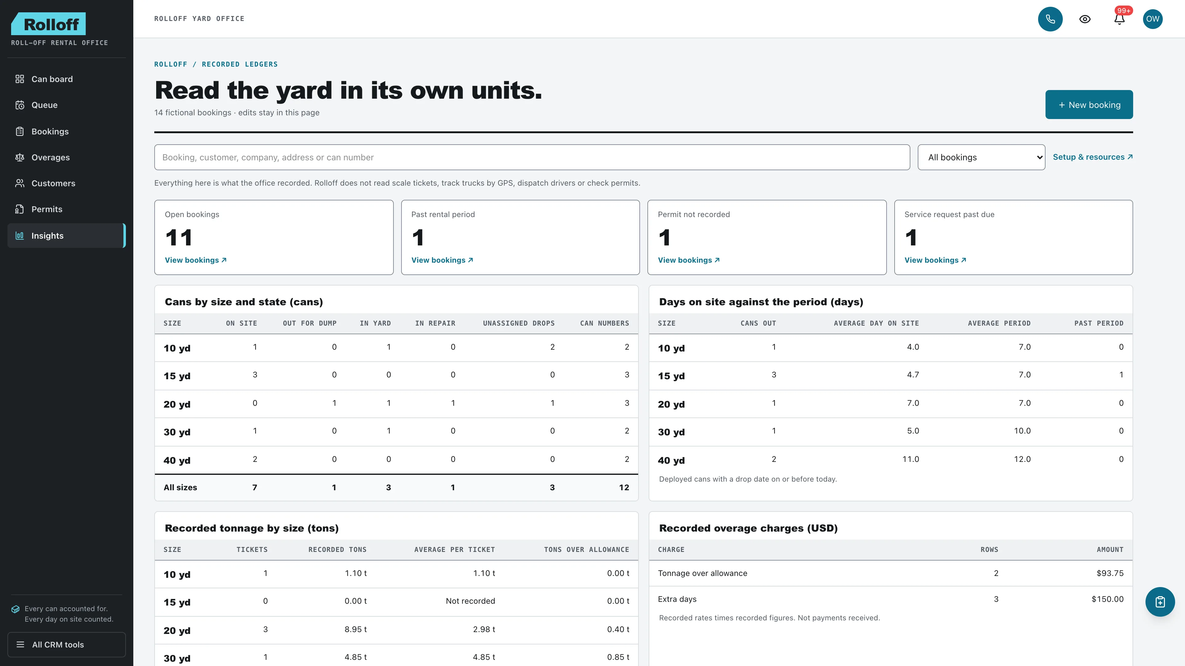Open the OW user avatar menu

1153,19
